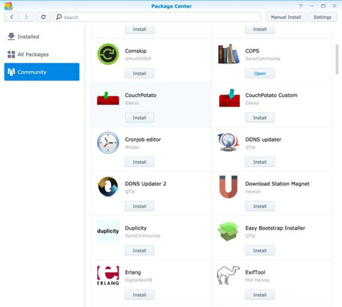Install Cronjob editor
This screenshot has height=307, width=342.
pos(140,162)
